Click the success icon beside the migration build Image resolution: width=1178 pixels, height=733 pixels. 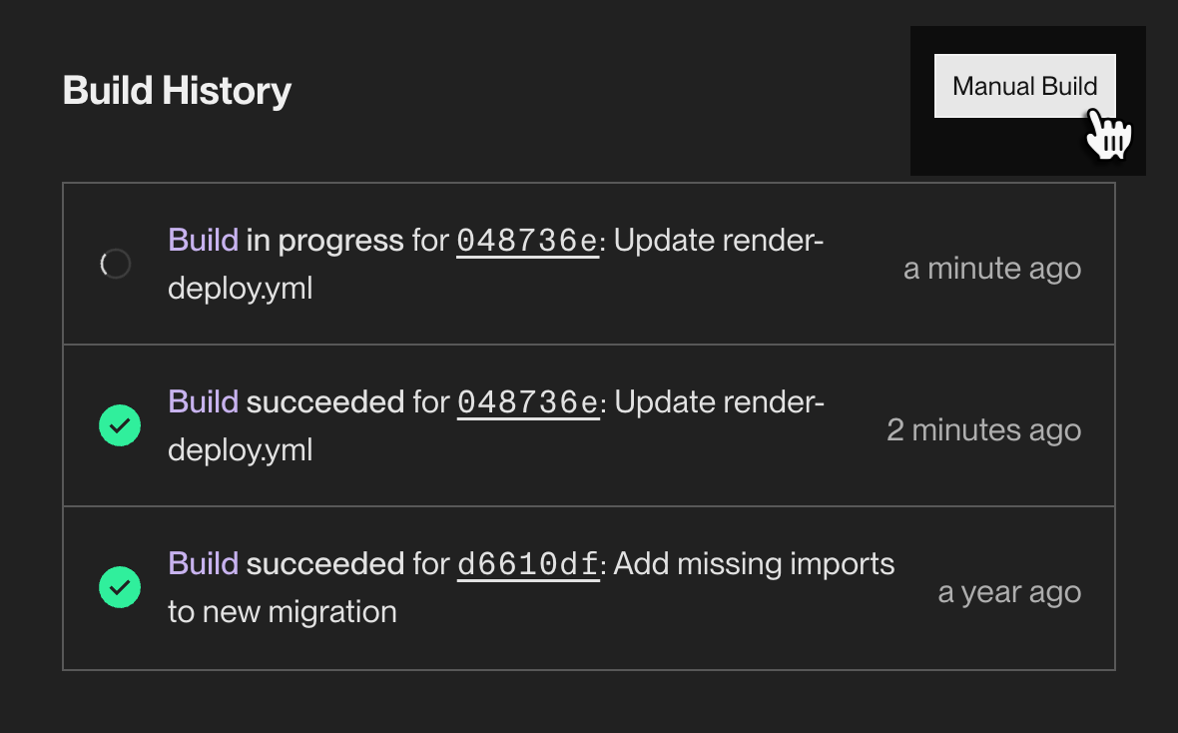(x=120, y=587)
